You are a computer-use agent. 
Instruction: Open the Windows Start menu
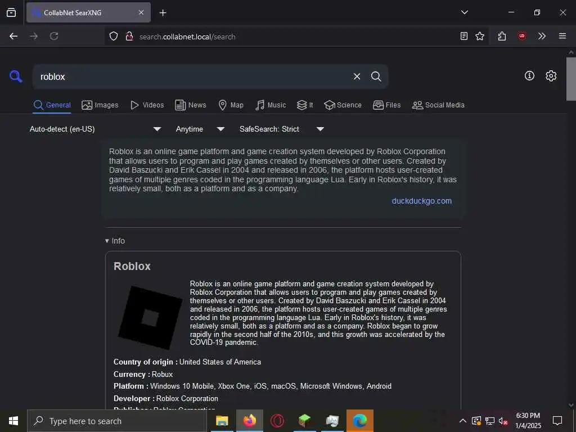(x=13, y=421)
